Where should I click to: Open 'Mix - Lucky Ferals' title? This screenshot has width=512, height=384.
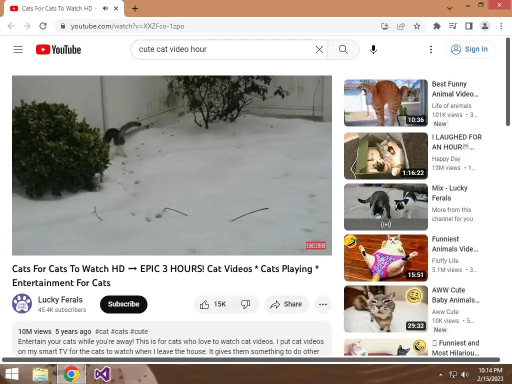point(449,193)
